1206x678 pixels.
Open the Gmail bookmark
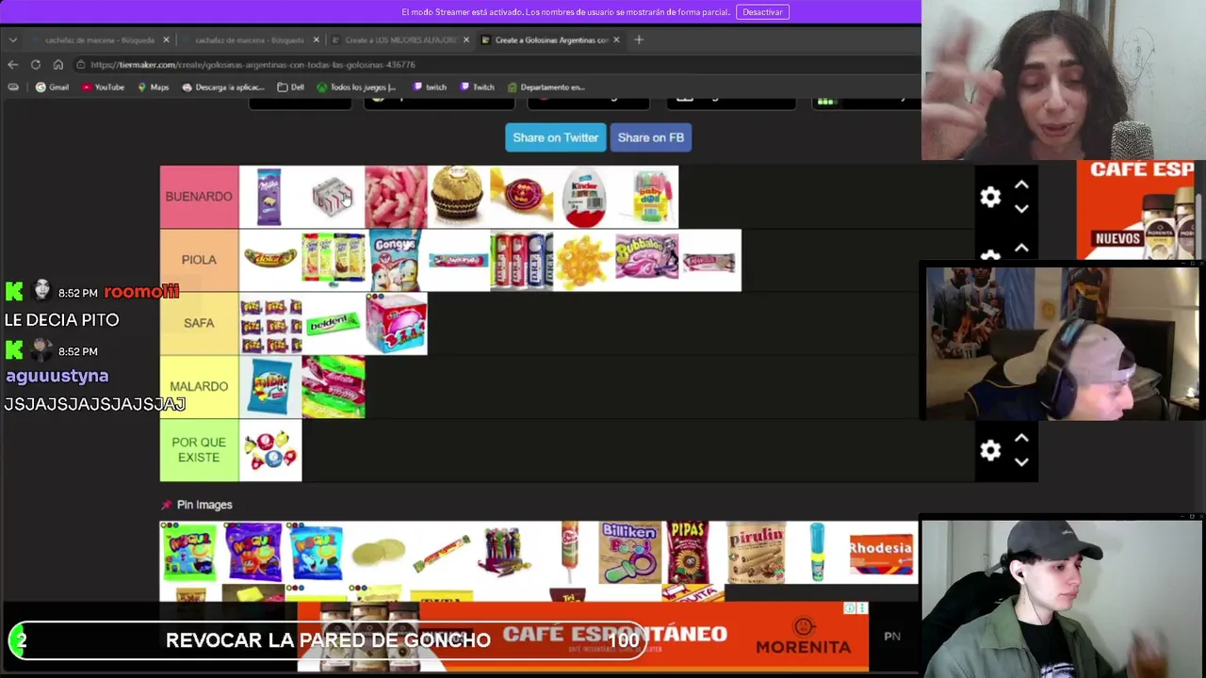52,87
